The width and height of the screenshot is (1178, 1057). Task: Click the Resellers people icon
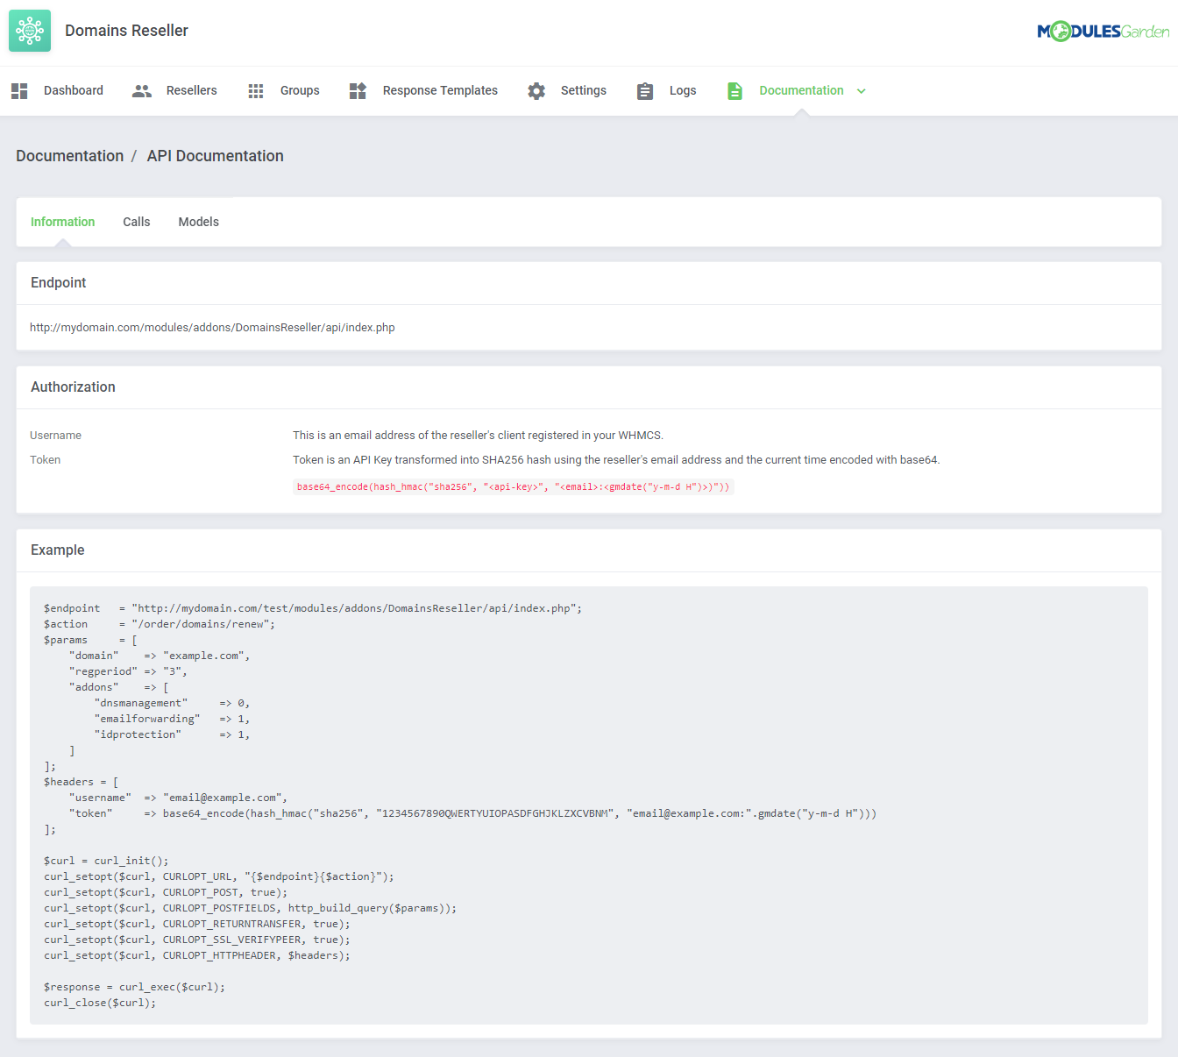(x=141, y=90)
